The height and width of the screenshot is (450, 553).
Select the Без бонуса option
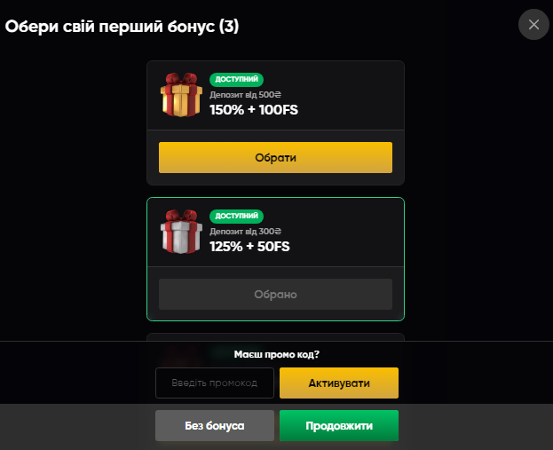pos(215,425)
